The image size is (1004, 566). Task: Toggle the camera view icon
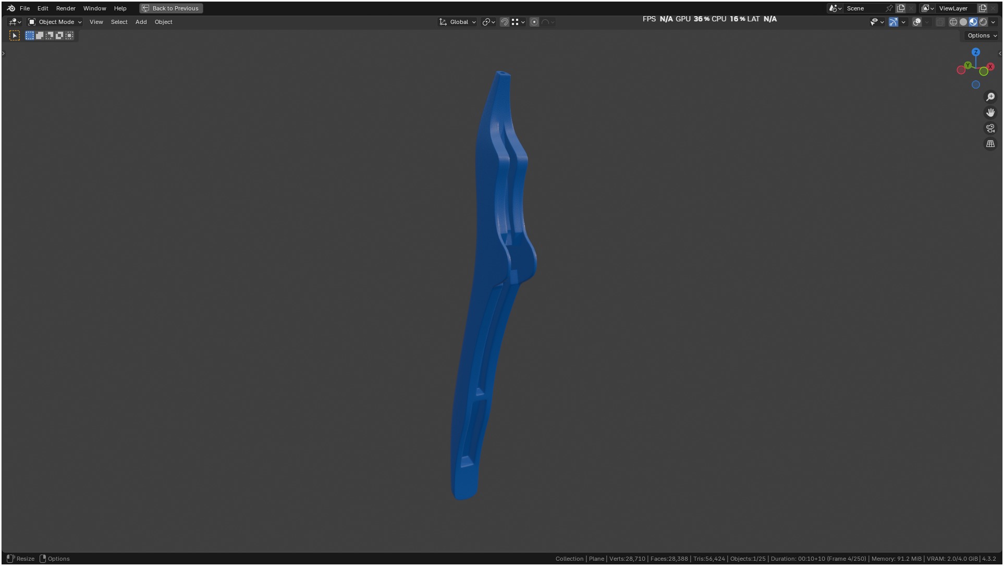click(990, 128)
